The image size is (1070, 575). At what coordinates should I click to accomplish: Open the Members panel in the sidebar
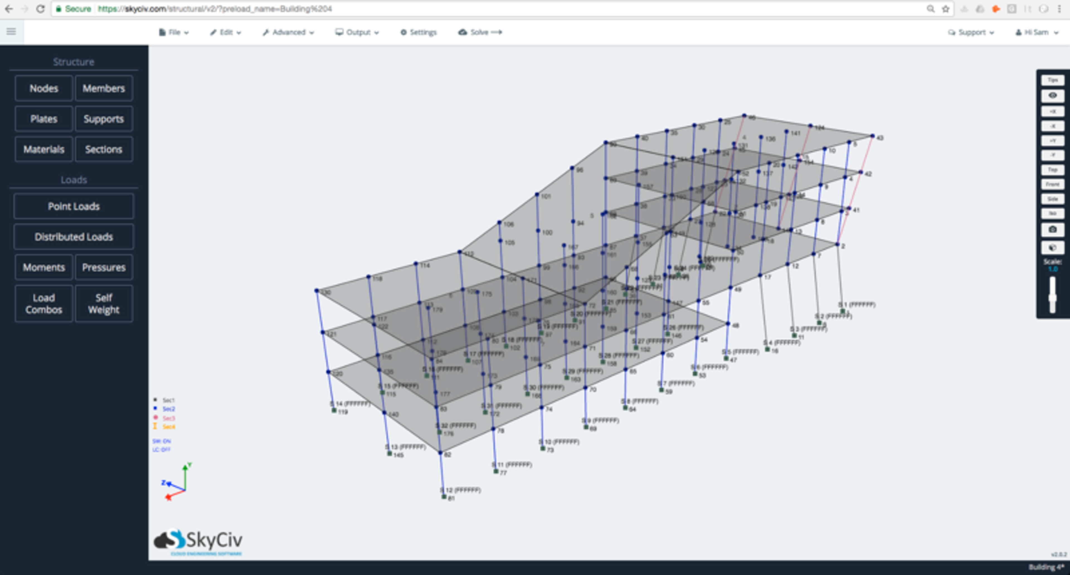tap(104, 88)
